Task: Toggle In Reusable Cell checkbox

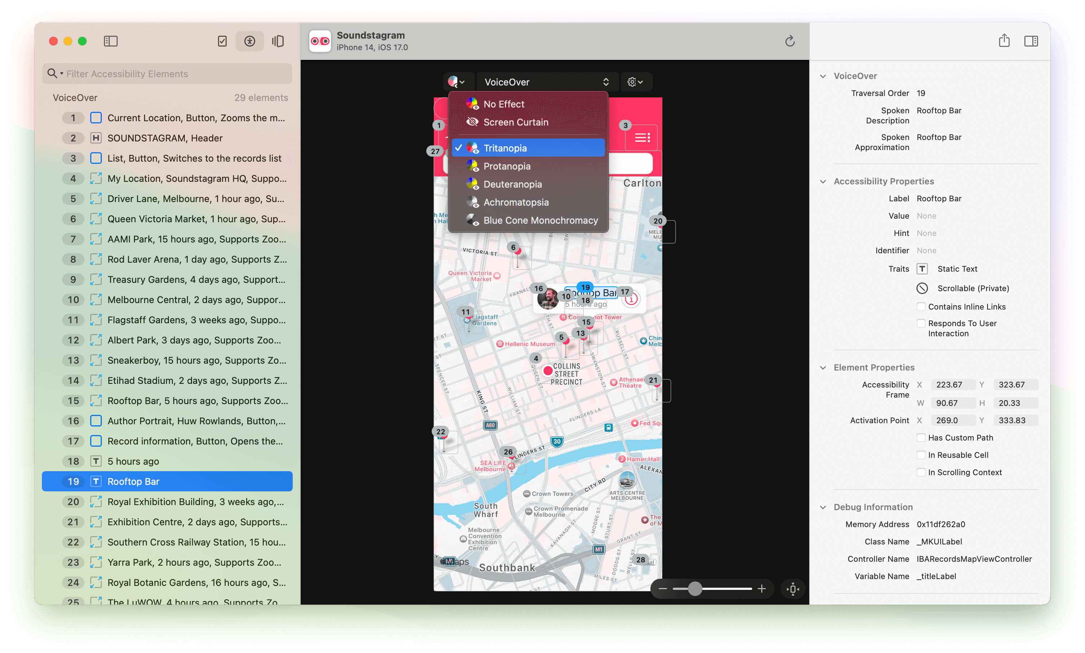Action: (x=921, y=455)
